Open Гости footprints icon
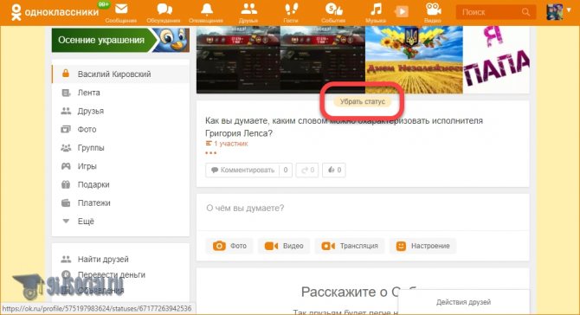 [x=291, y=9]
